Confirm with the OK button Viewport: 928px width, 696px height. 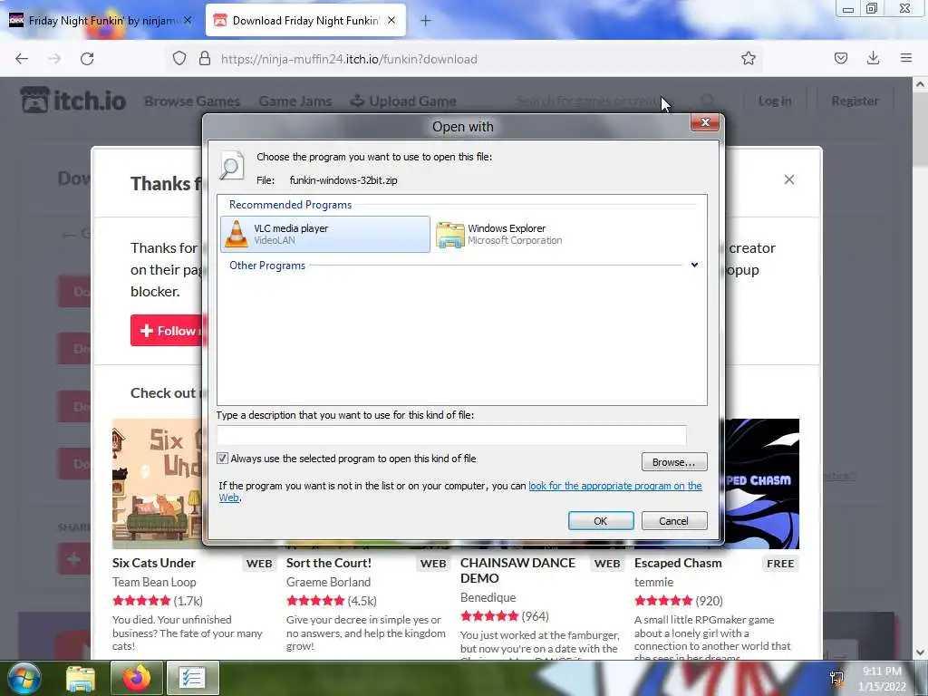click(601, 521)
